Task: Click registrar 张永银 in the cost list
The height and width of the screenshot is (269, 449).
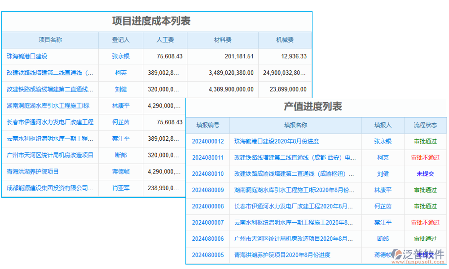Action: (121, 56)
